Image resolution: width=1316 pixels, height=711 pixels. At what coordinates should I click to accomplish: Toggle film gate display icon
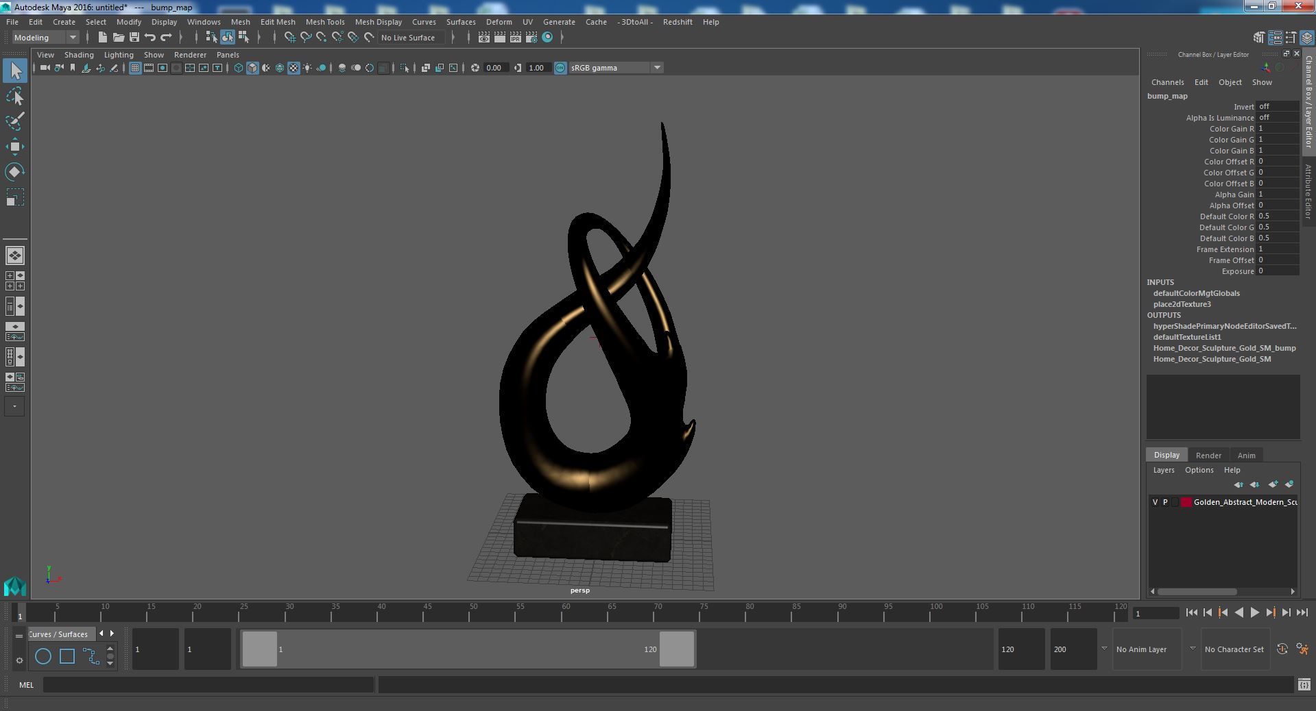[149, 68]
